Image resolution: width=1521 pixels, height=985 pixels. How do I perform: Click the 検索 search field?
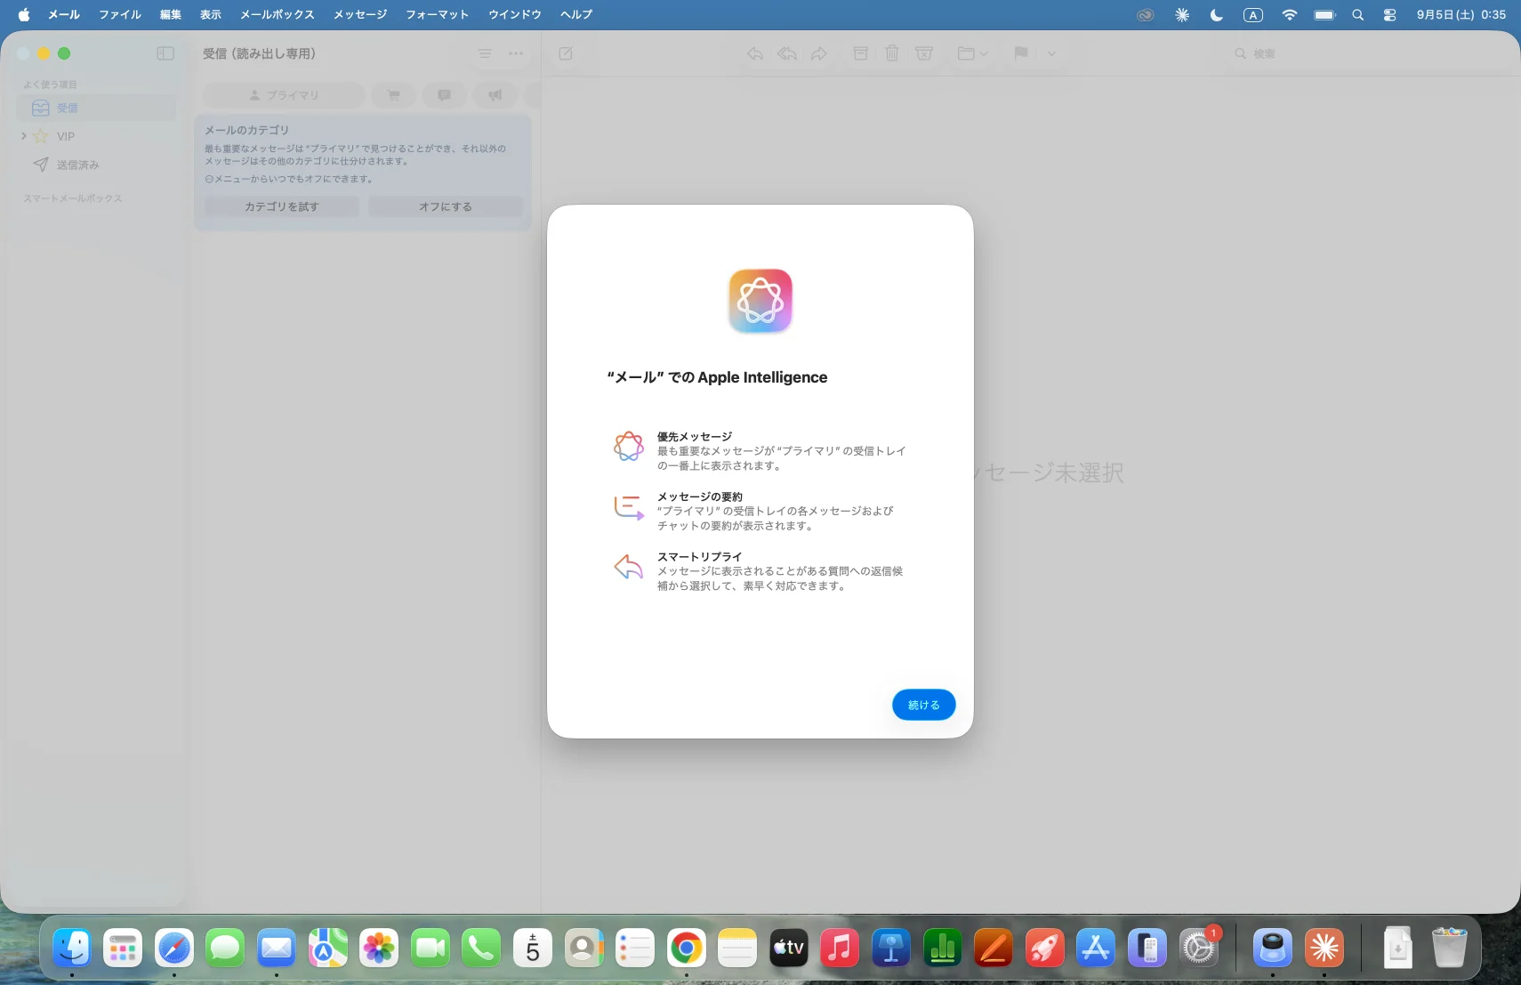pos(1368,53)
